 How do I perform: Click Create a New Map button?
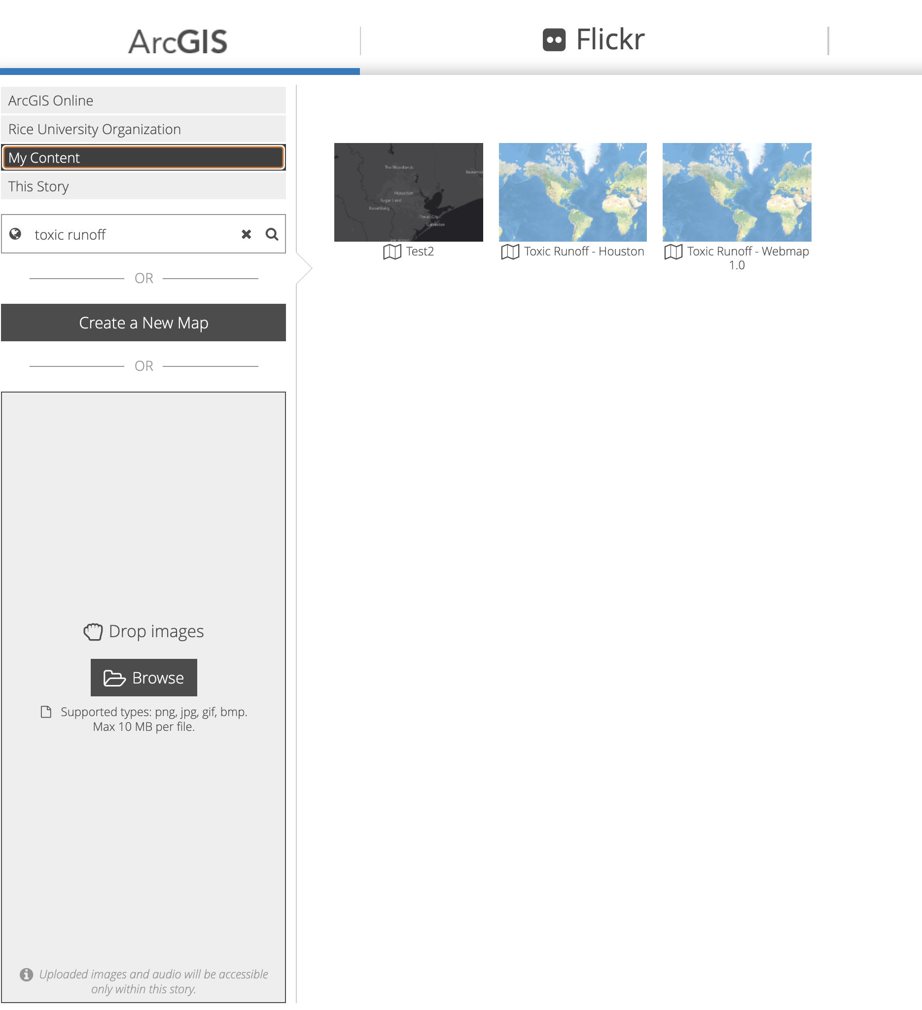(x=143, y=323)
